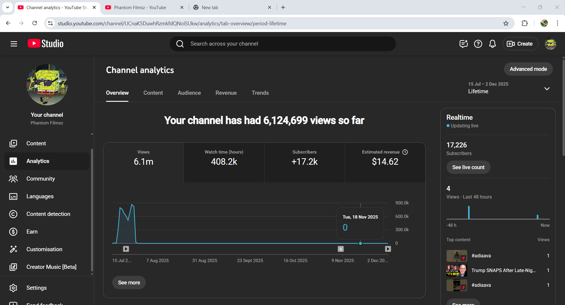Click the notifications bell icon
565x305 pixels.
(x=492, y=44)
